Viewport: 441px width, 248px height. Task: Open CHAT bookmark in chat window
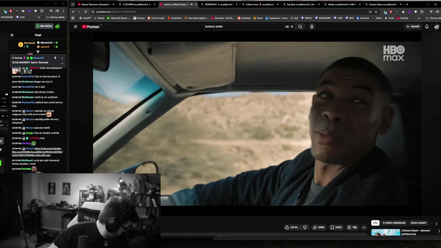(x=20, y=17)
